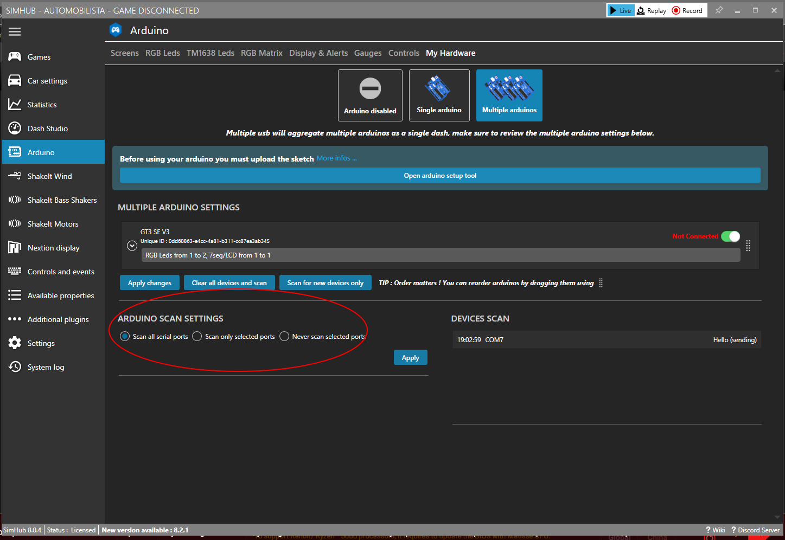This screenshot has width=785, height=540.
Task: Pin the window with the pin icon
Action: [x=719, y=10]
